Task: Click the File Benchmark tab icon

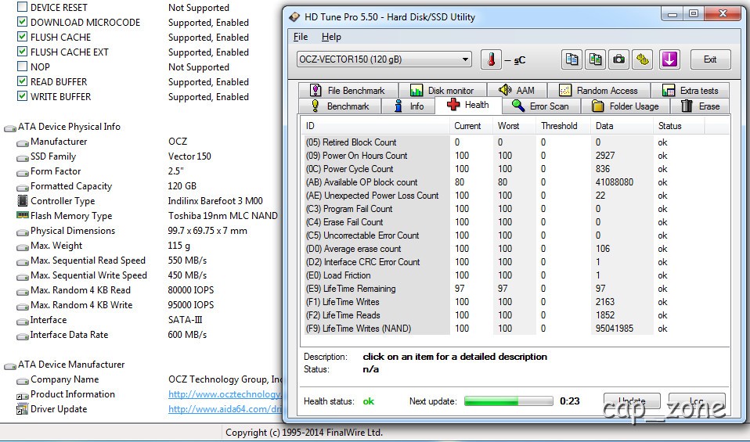Action: pos(316,90)
